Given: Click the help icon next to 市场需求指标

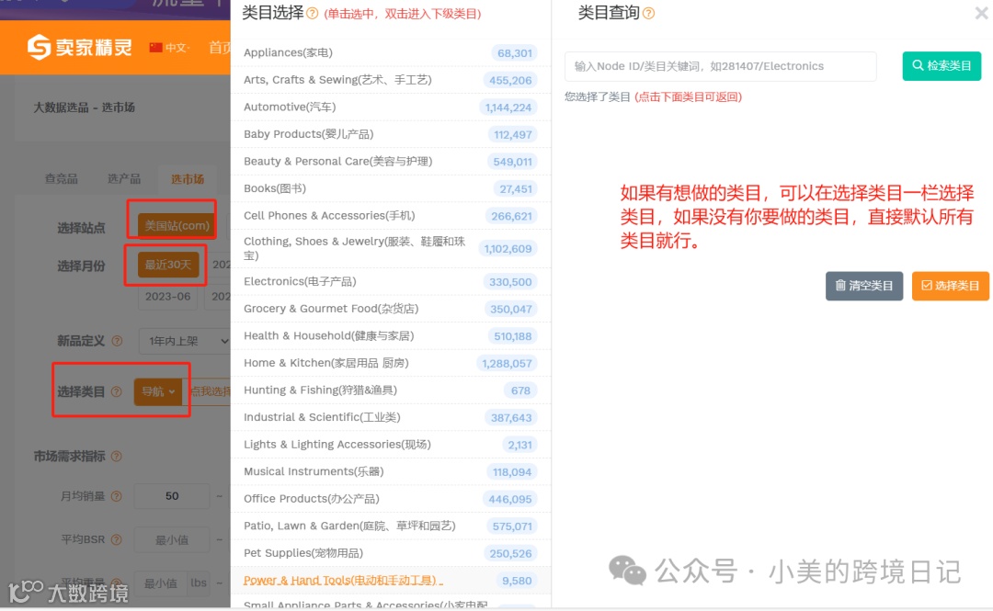Looking at the screenshot, I should pos(117,456).
